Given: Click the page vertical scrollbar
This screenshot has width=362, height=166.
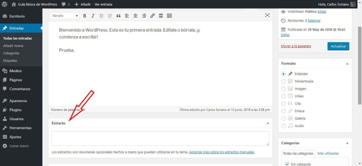Looking at the screenshot, I should 360,65.
